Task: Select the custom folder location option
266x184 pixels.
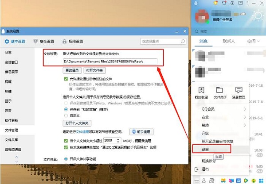Action: (x=66, y=115)
